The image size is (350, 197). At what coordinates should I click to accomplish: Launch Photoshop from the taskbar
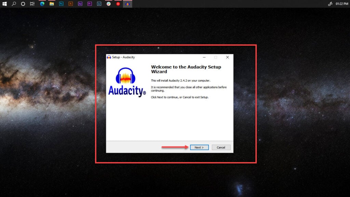(61, 4)
